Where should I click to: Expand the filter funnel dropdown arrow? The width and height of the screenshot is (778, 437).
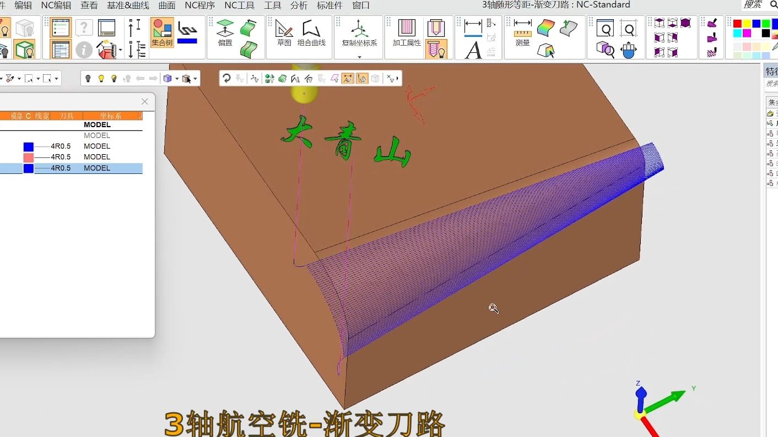click(x=19, y=79)
